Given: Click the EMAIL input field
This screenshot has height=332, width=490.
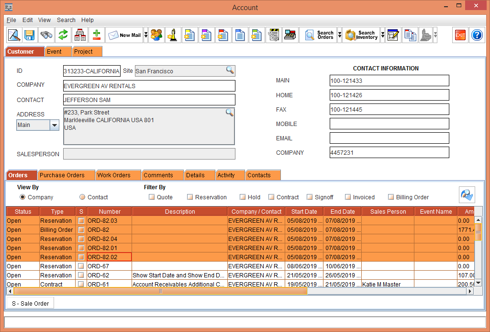Looking at the screenshot, I should point(389,138).
